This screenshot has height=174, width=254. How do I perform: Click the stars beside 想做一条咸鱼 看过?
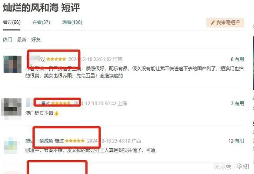pyautogui.click(x=75, y=141)
